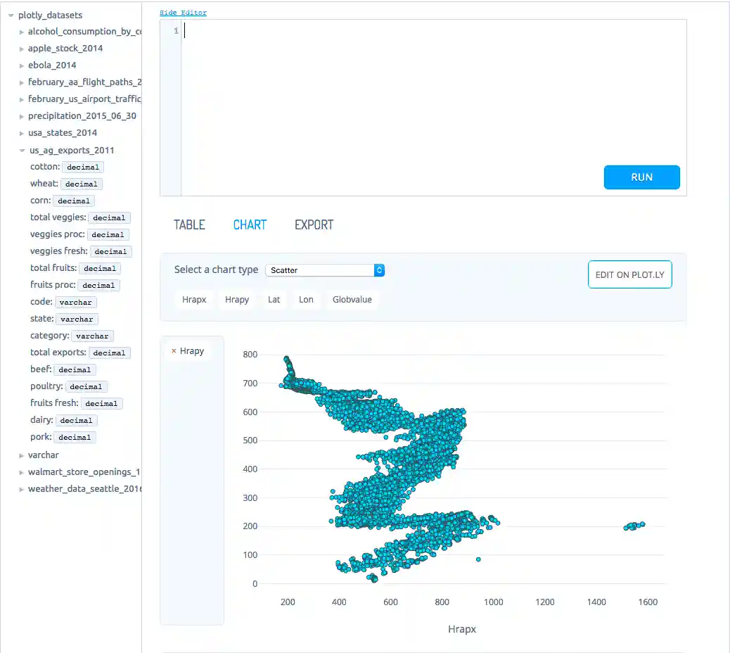Collapse the plotly_datasets root node

click(x=10, y=15)
